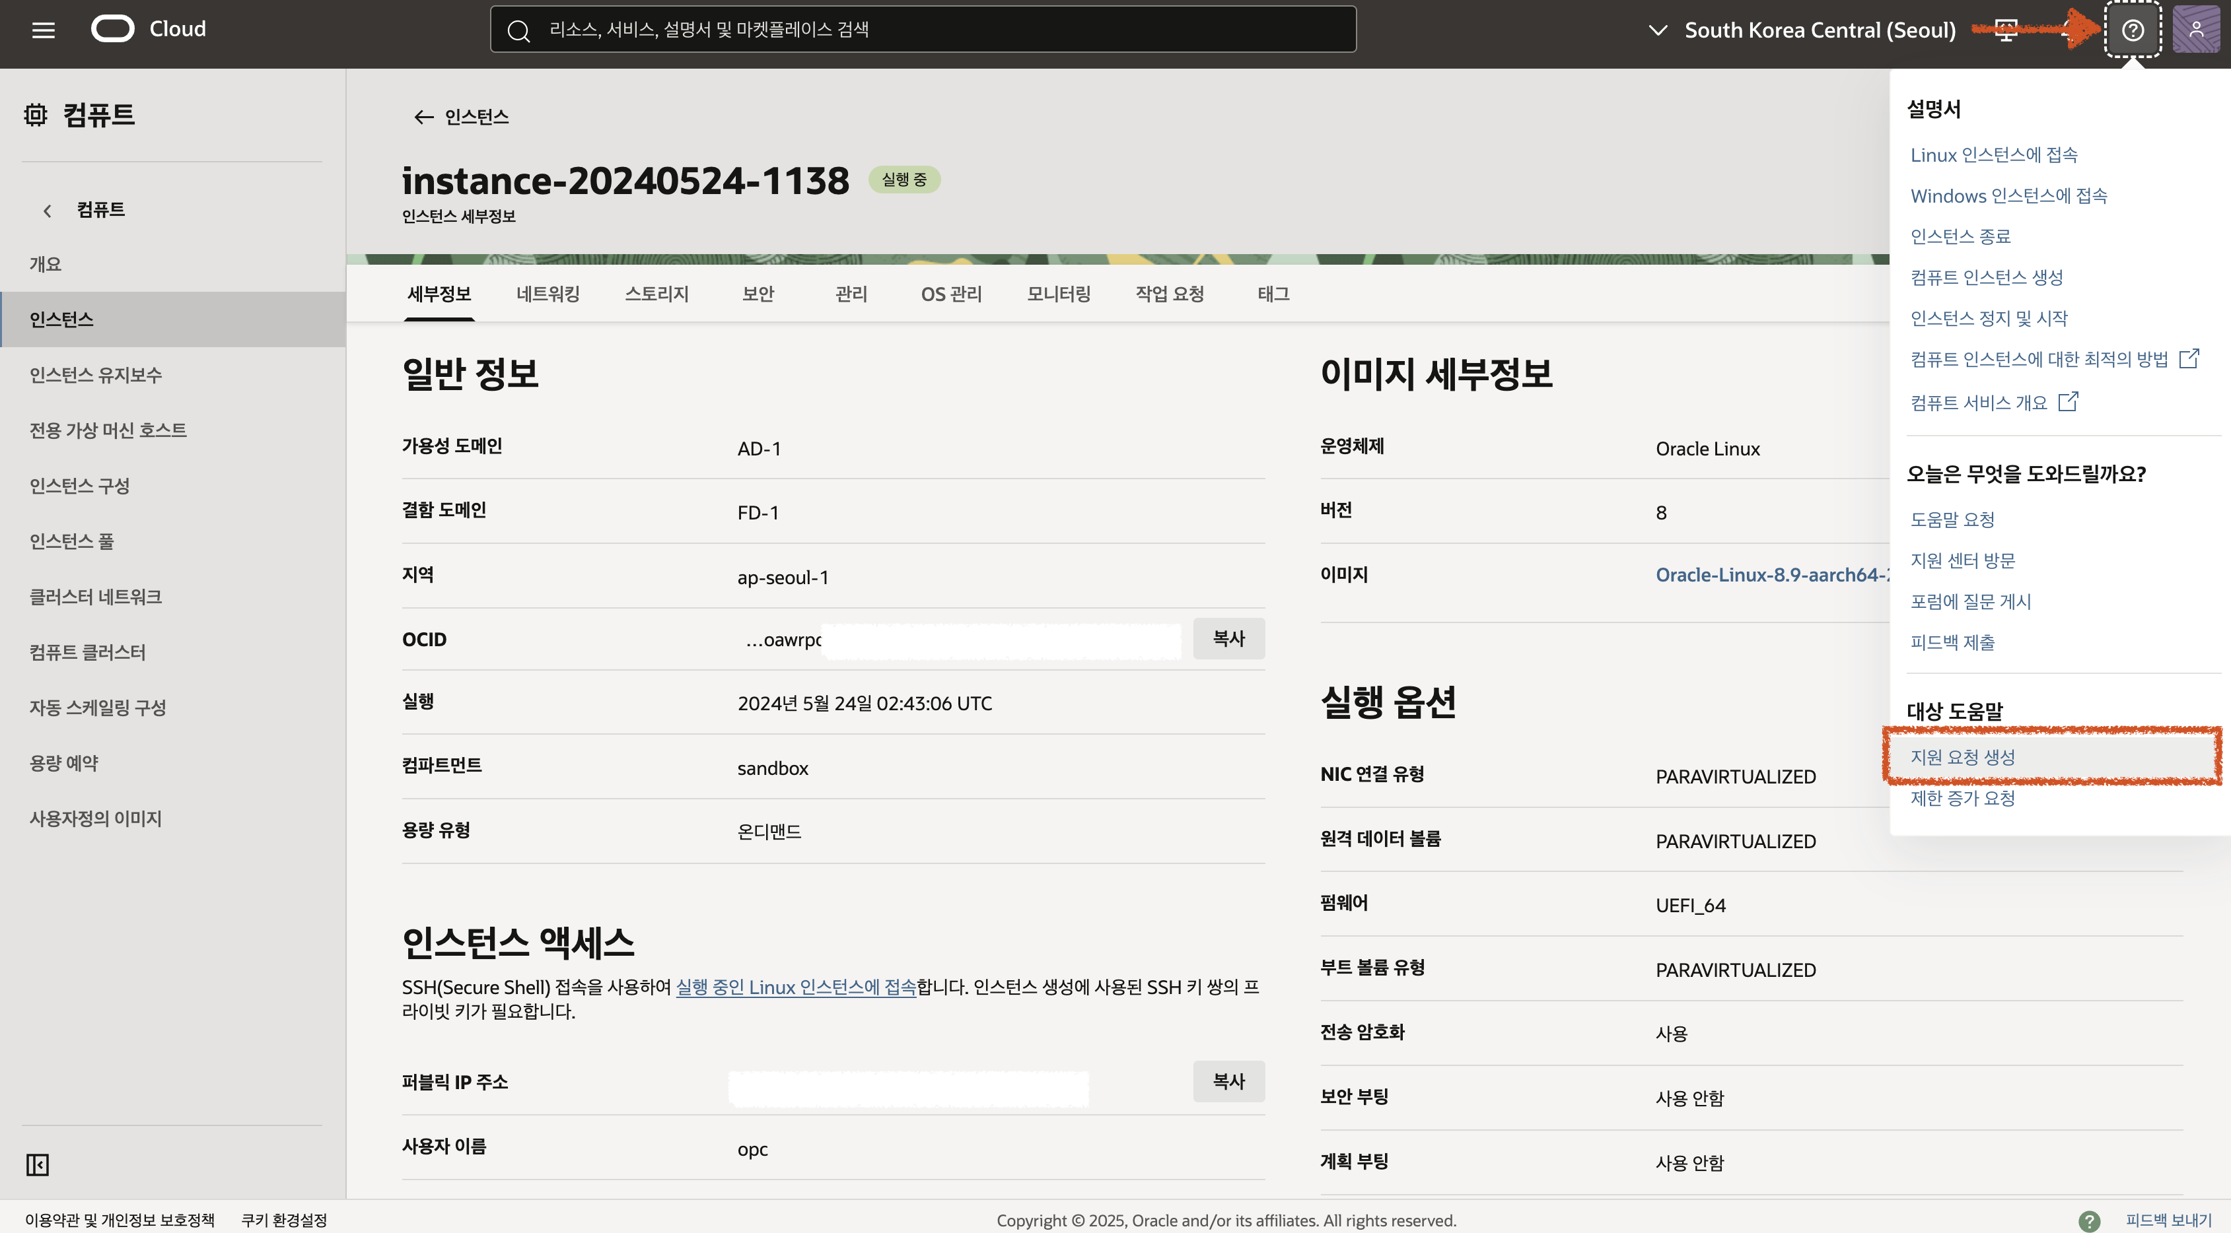Collapse the sidebar with bottom-left panel icon
This screenshot has width=2231, height=1233.
click(x=37, y=1164)
